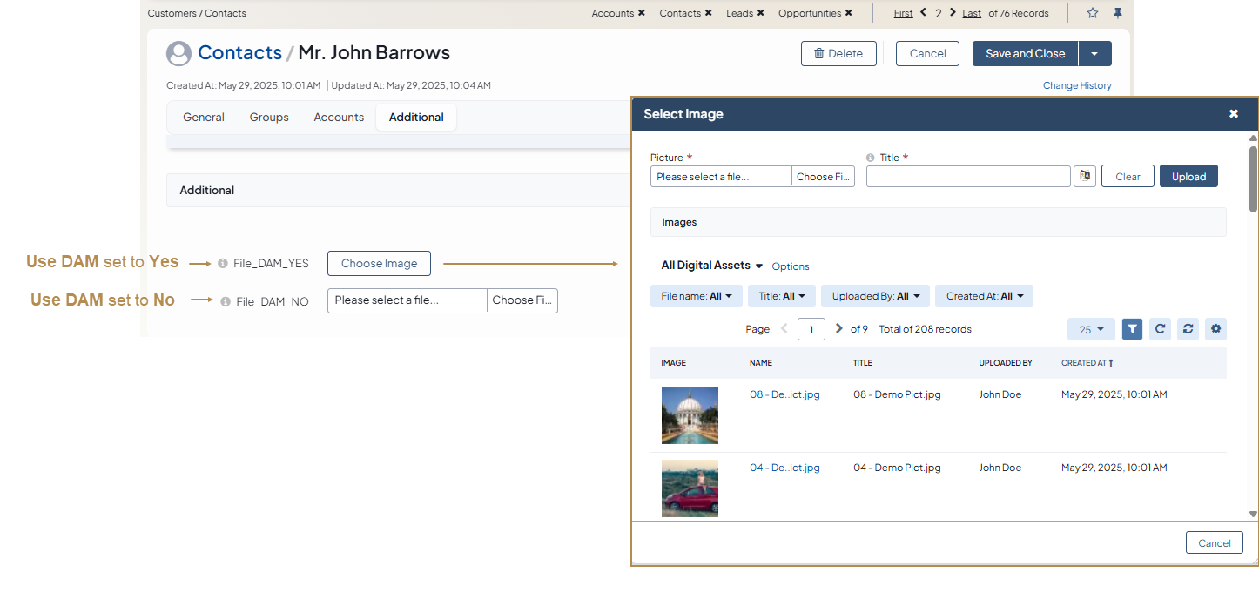Expand the All Digital Assets view selector
The width and height of the screenshot is (1259, 613).
(x=711, y=266)
